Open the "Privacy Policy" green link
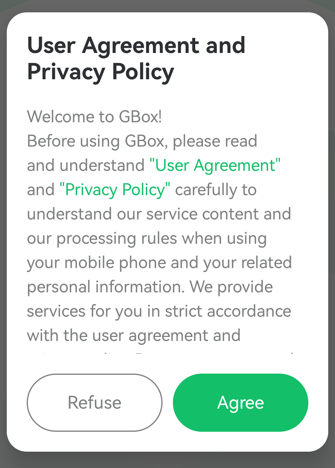Image resolution: width=335 pixels, height=468 pixels. [115, 190]
